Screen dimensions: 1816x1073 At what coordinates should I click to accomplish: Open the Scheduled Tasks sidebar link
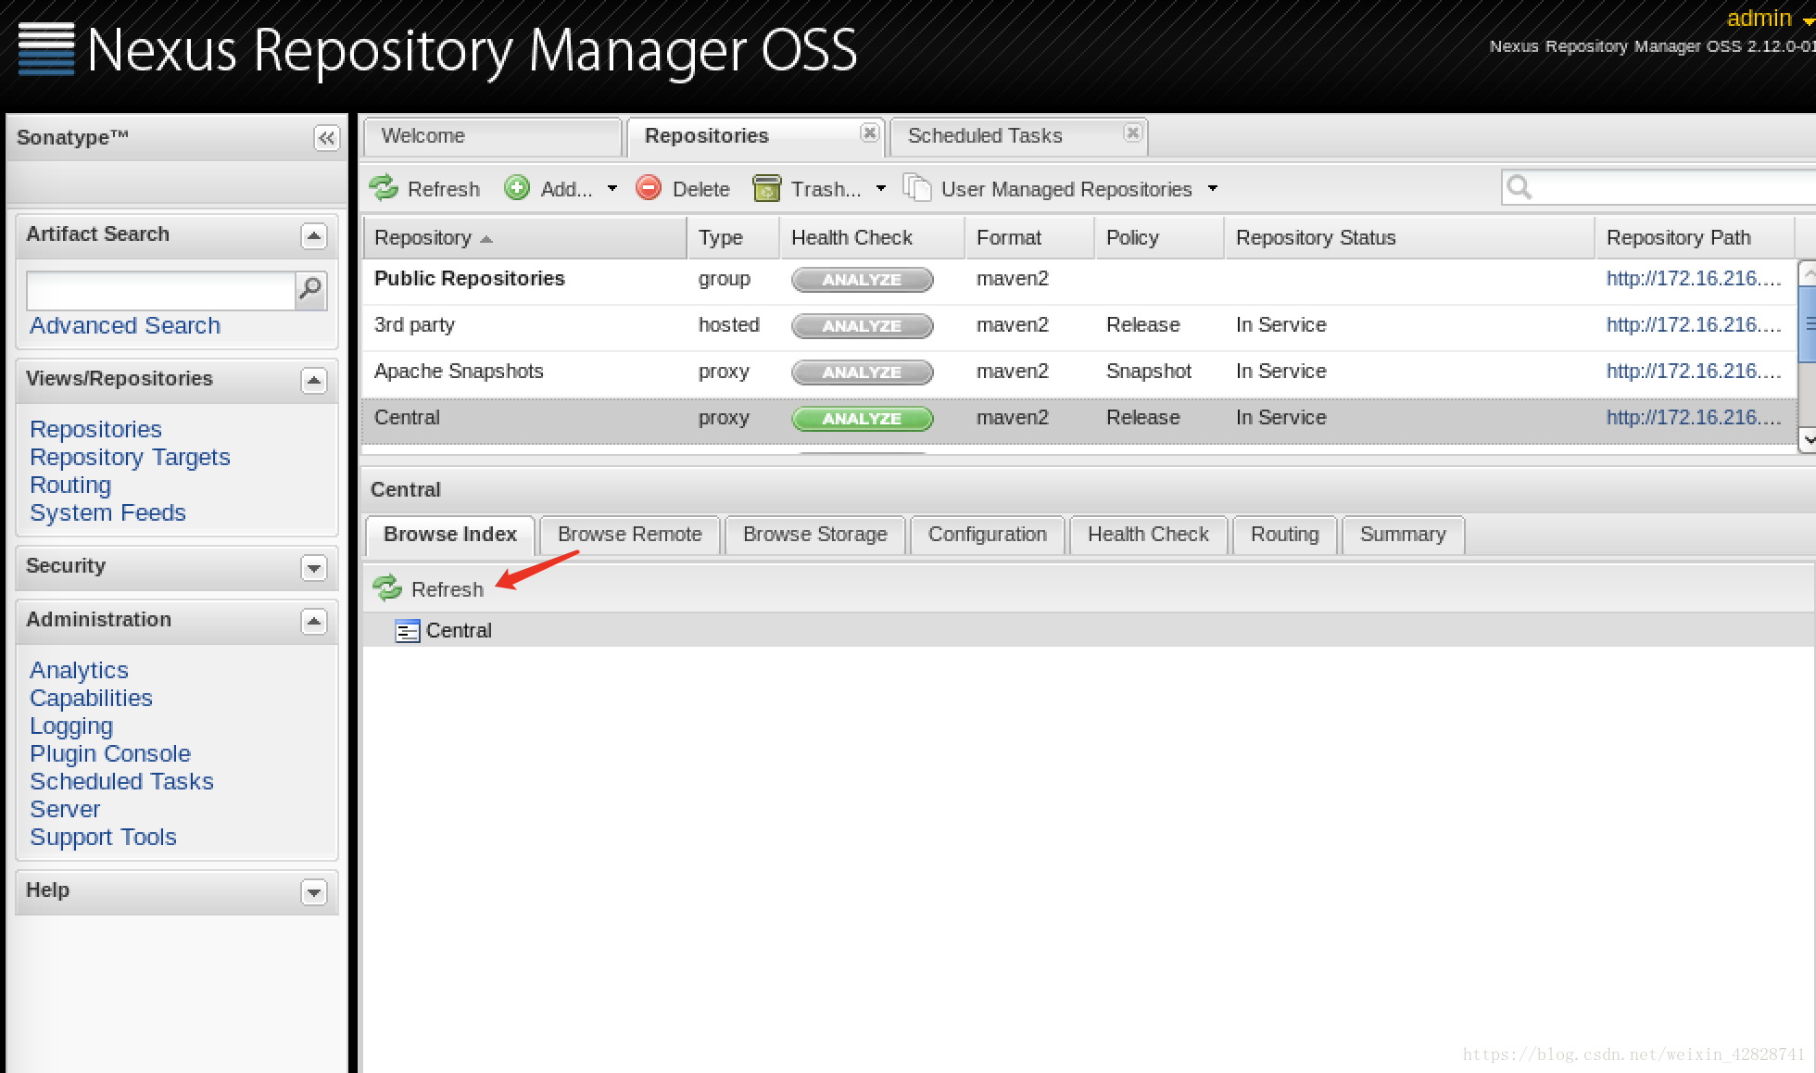(x=121, y=781)
